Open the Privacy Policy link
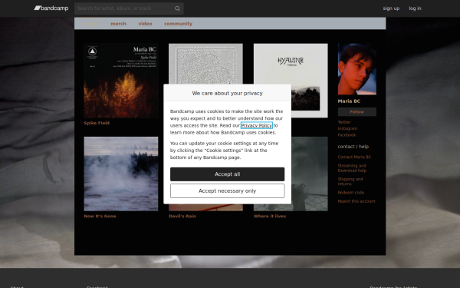This screenshot has width=460, height=288. pos(257,125)
